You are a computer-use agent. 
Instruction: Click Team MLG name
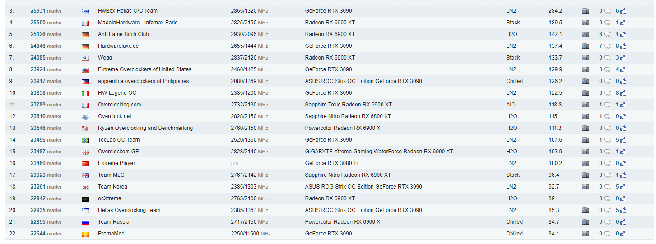click(x=111, y=175)
